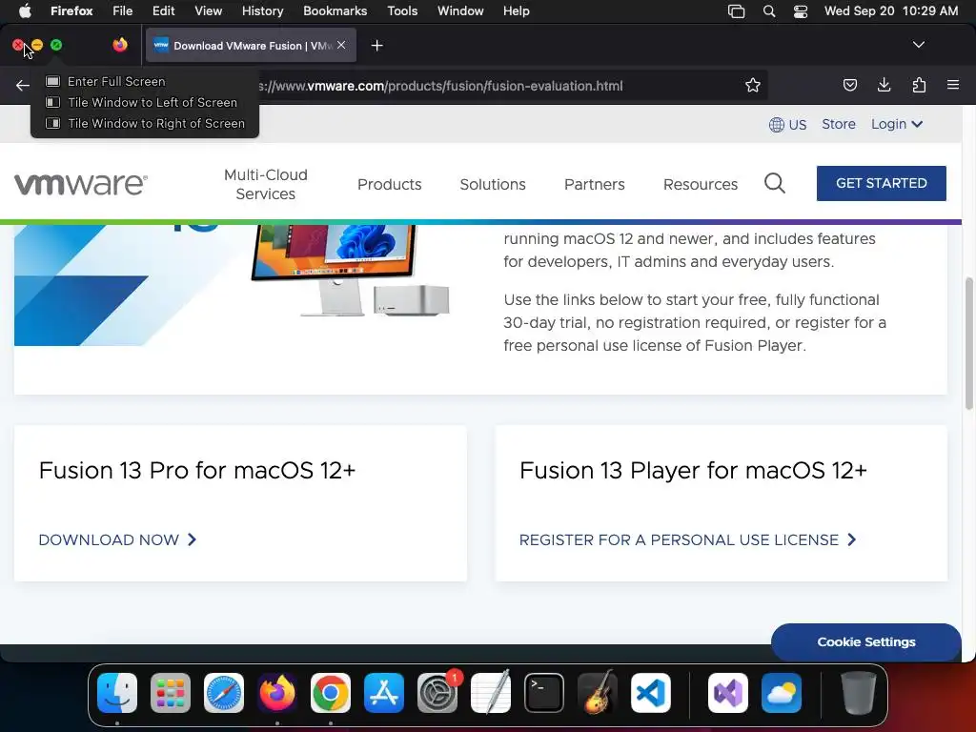Open the Solutions navigation menu
This screenshot has width=976, height=732.
[x=493, y=184]
